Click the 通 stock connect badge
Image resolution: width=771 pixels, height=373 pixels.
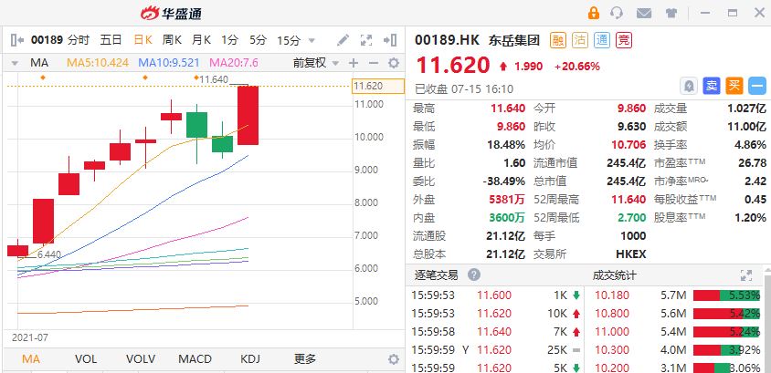[x=602, y=40]
